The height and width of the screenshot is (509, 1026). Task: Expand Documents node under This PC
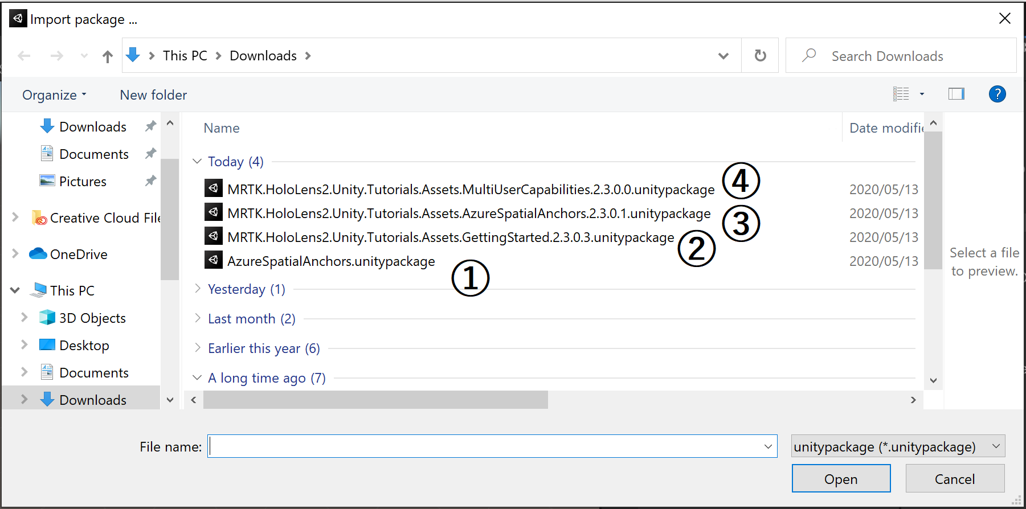24,372
